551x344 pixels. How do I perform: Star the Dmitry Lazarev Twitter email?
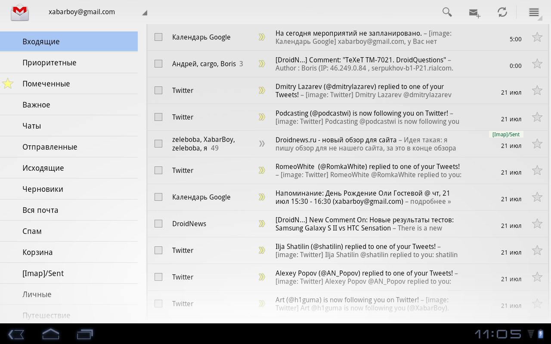[x=537, y=90]
